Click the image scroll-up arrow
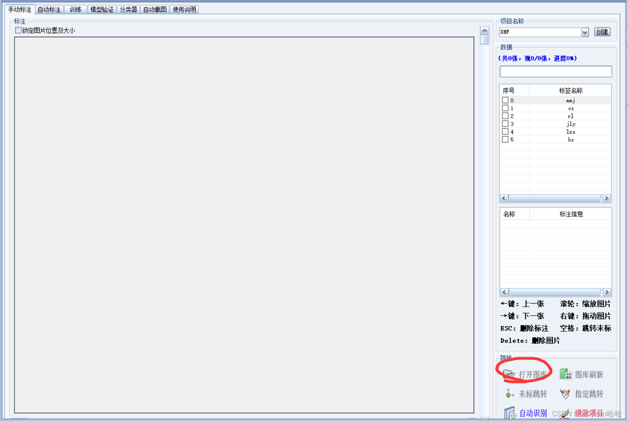Image resolution: width=628 pixels, height=421 pixels. pyautogui.click(x=484, y=31)
